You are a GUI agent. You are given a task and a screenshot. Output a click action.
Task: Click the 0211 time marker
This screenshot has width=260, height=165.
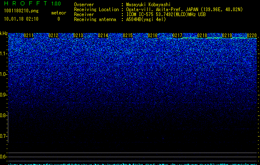click(x=29, y=35)
